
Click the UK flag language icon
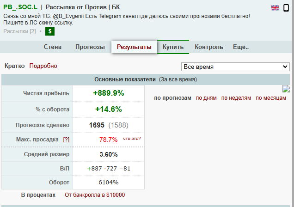pos(275,8)
